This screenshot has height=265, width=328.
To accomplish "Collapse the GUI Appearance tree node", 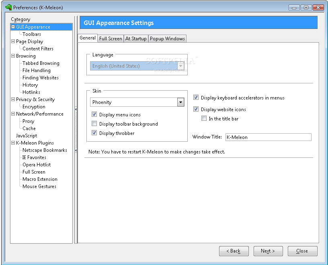I will click(x=13, y=27).
